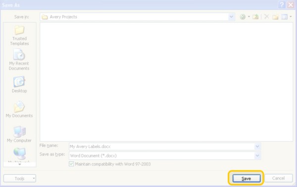Screen dimensions: 297x187
Task: Open Trusted Templates location
Action: (19, 36)
